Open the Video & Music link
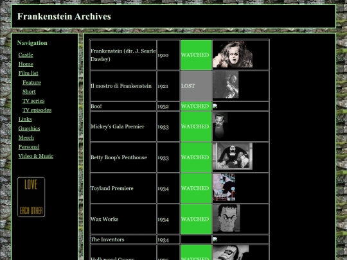 36,156
